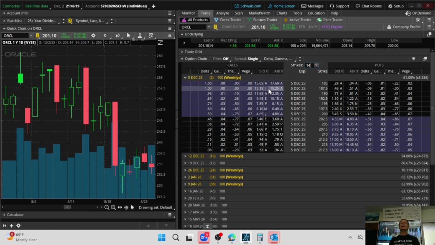Viewport: 435px width, 245px height.
Task: Expand the 12 DEC 25 expiration row
Action: pyautogui.click(x=185, y=156)
